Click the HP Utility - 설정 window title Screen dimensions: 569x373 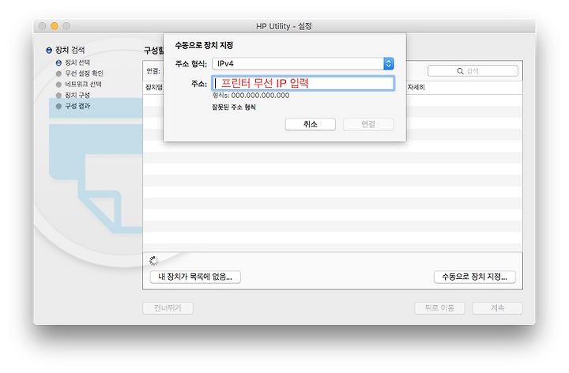coord(284,26)
